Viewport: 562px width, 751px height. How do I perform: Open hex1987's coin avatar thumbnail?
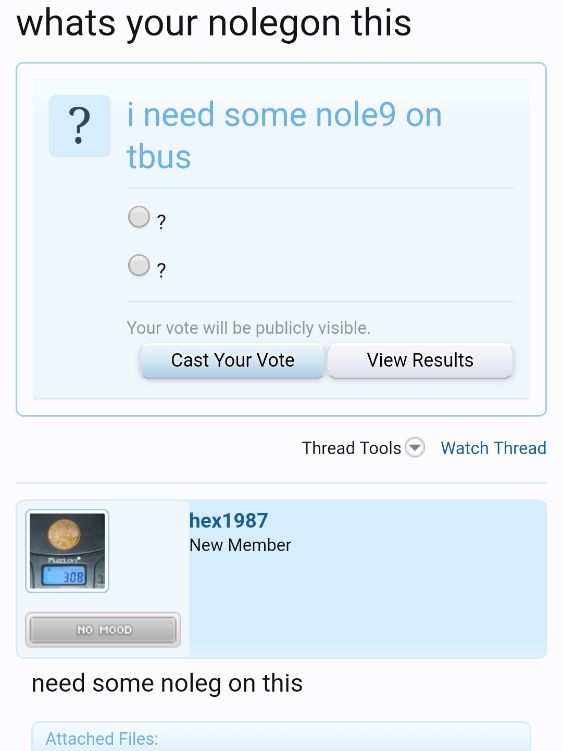pos(67,550)
